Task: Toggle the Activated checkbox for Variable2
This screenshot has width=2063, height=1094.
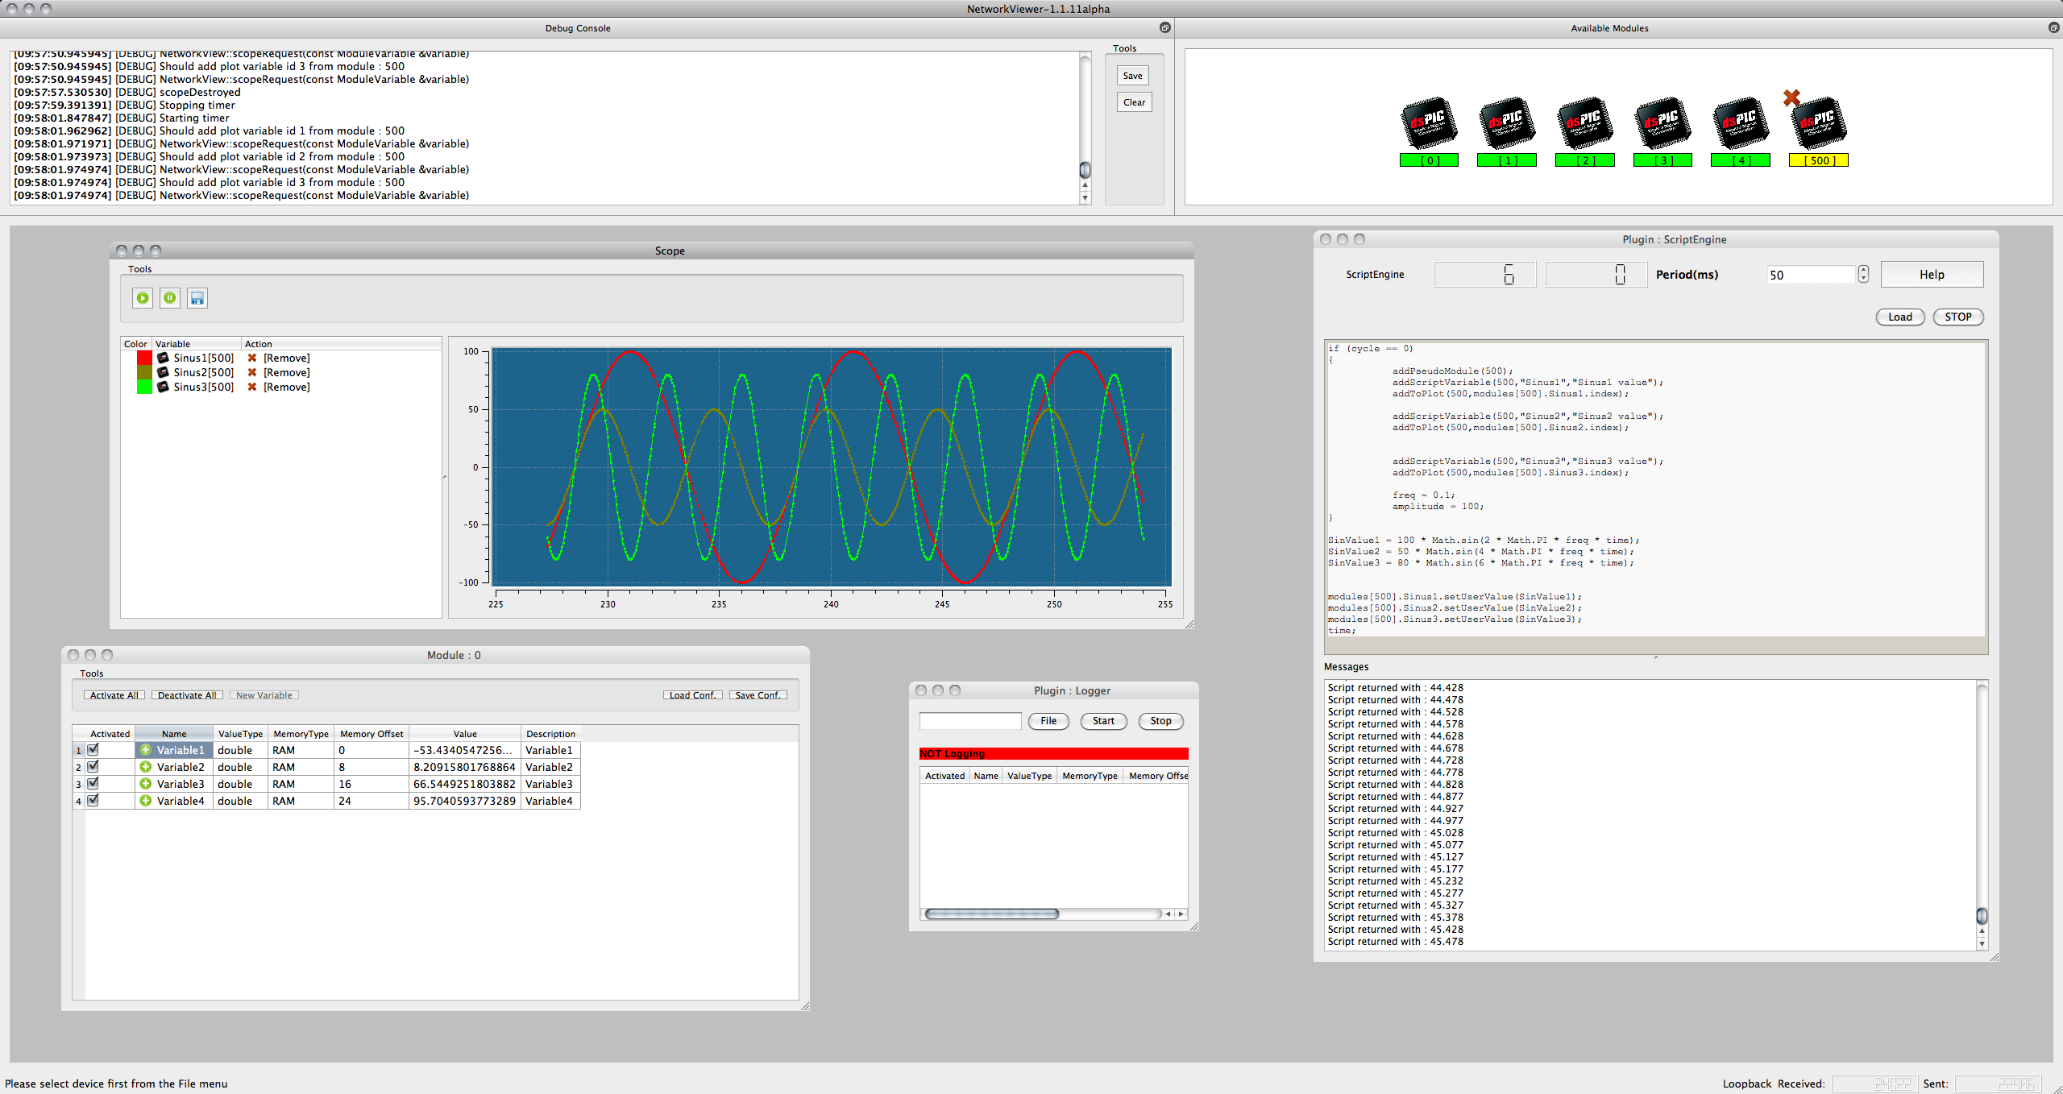Action: [93, 767]
